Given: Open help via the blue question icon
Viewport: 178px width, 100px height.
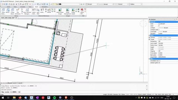Looking at the screenshot, I should (47, 4).
